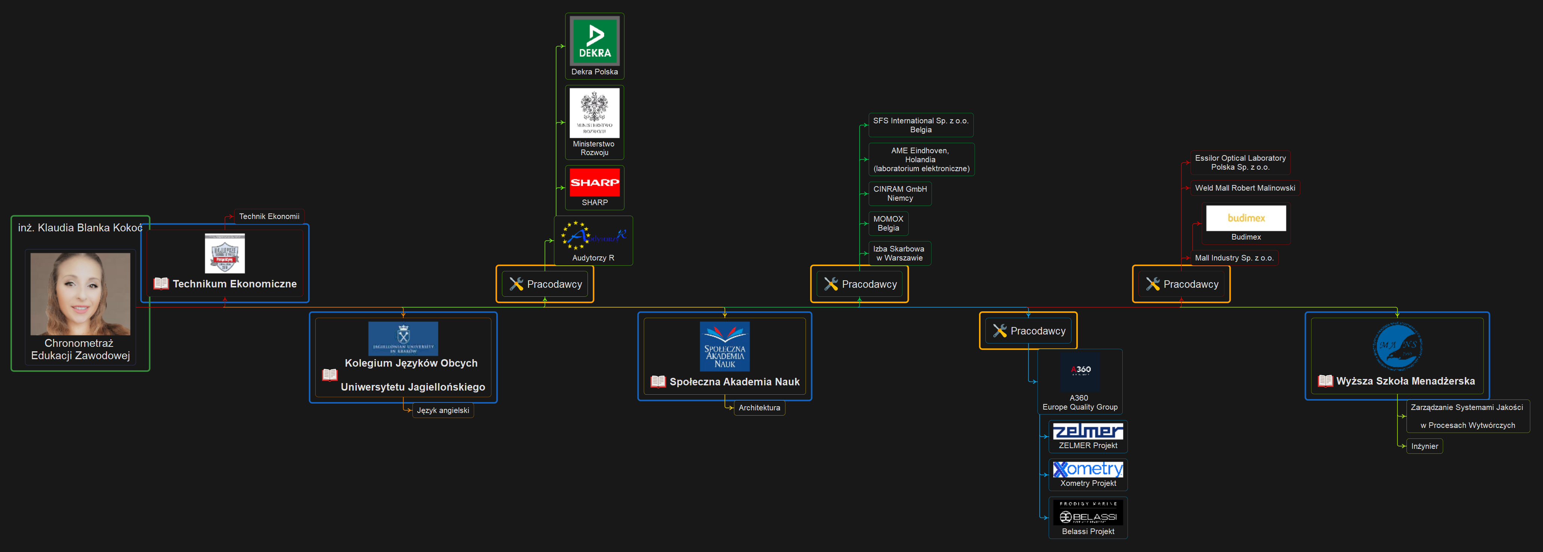This screenshot has height=552, width=1543.
Task: Click the book icon beside Społeczna Akademia Nauk
Action: [658, 381]
